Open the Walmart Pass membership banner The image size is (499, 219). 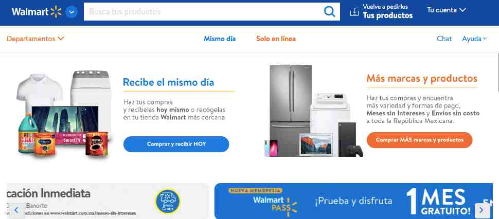pos(353,201)
